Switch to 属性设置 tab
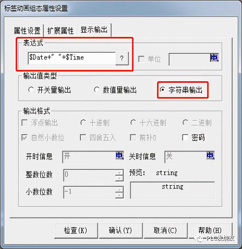This screenshot has height=249, width=242. click(27, 31)
